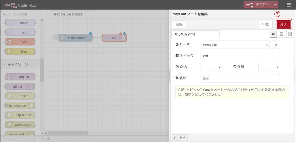Toggle the 有効 enabled state button
296x142 pixels.
tap(180, 138)
